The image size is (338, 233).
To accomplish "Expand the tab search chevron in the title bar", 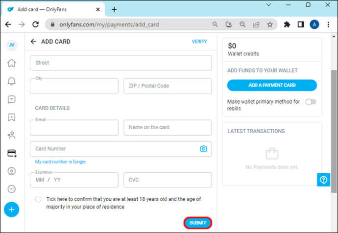I will [x=268, y=5].
